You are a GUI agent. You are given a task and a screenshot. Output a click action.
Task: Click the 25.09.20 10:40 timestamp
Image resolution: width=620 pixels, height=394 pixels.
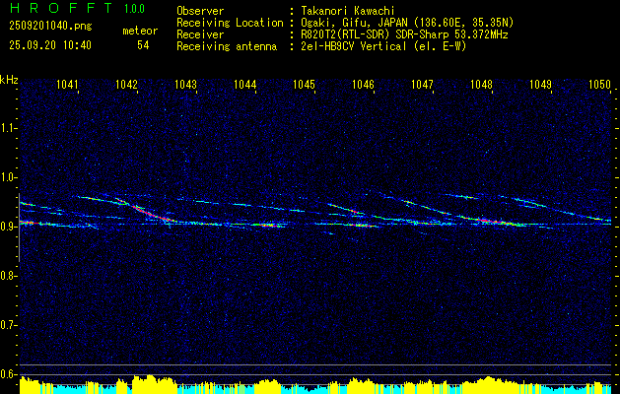tap(49, 45)
